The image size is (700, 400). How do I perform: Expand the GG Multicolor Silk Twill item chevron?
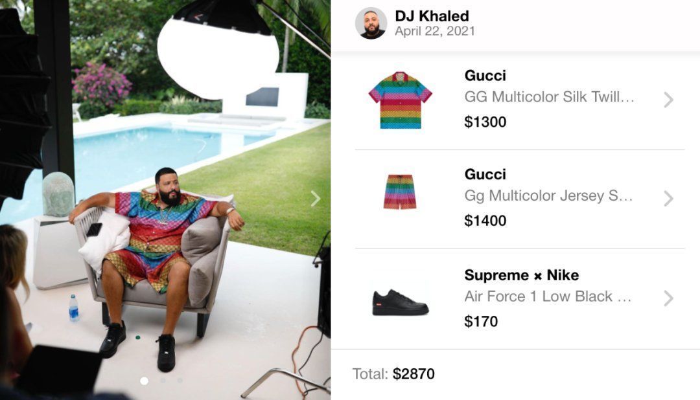coord(668,100)
